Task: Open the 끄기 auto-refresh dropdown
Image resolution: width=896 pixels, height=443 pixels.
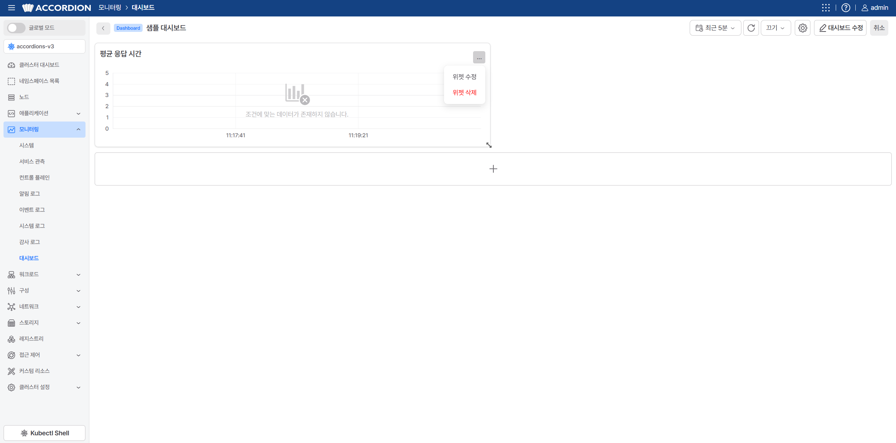Action: [x=775, y=28]
